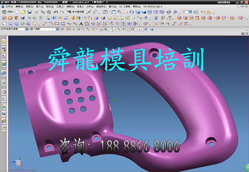Open the 帮助 (Help) menu
This screenshot has width=249, height=172.
coord(136,7)
